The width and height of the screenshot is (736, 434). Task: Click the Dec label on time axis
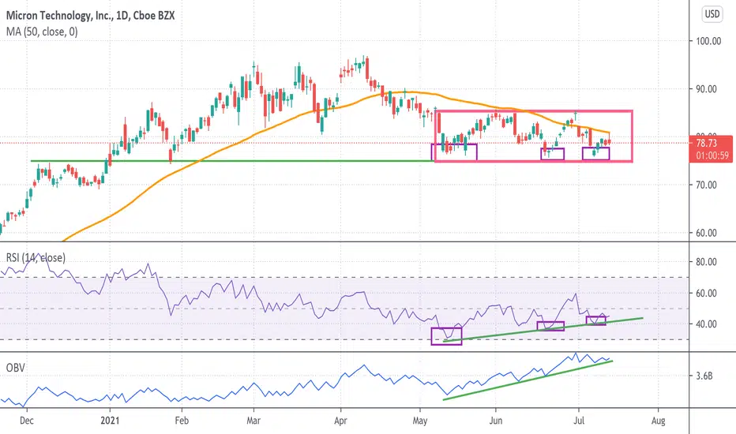click(x=27, y=421)
